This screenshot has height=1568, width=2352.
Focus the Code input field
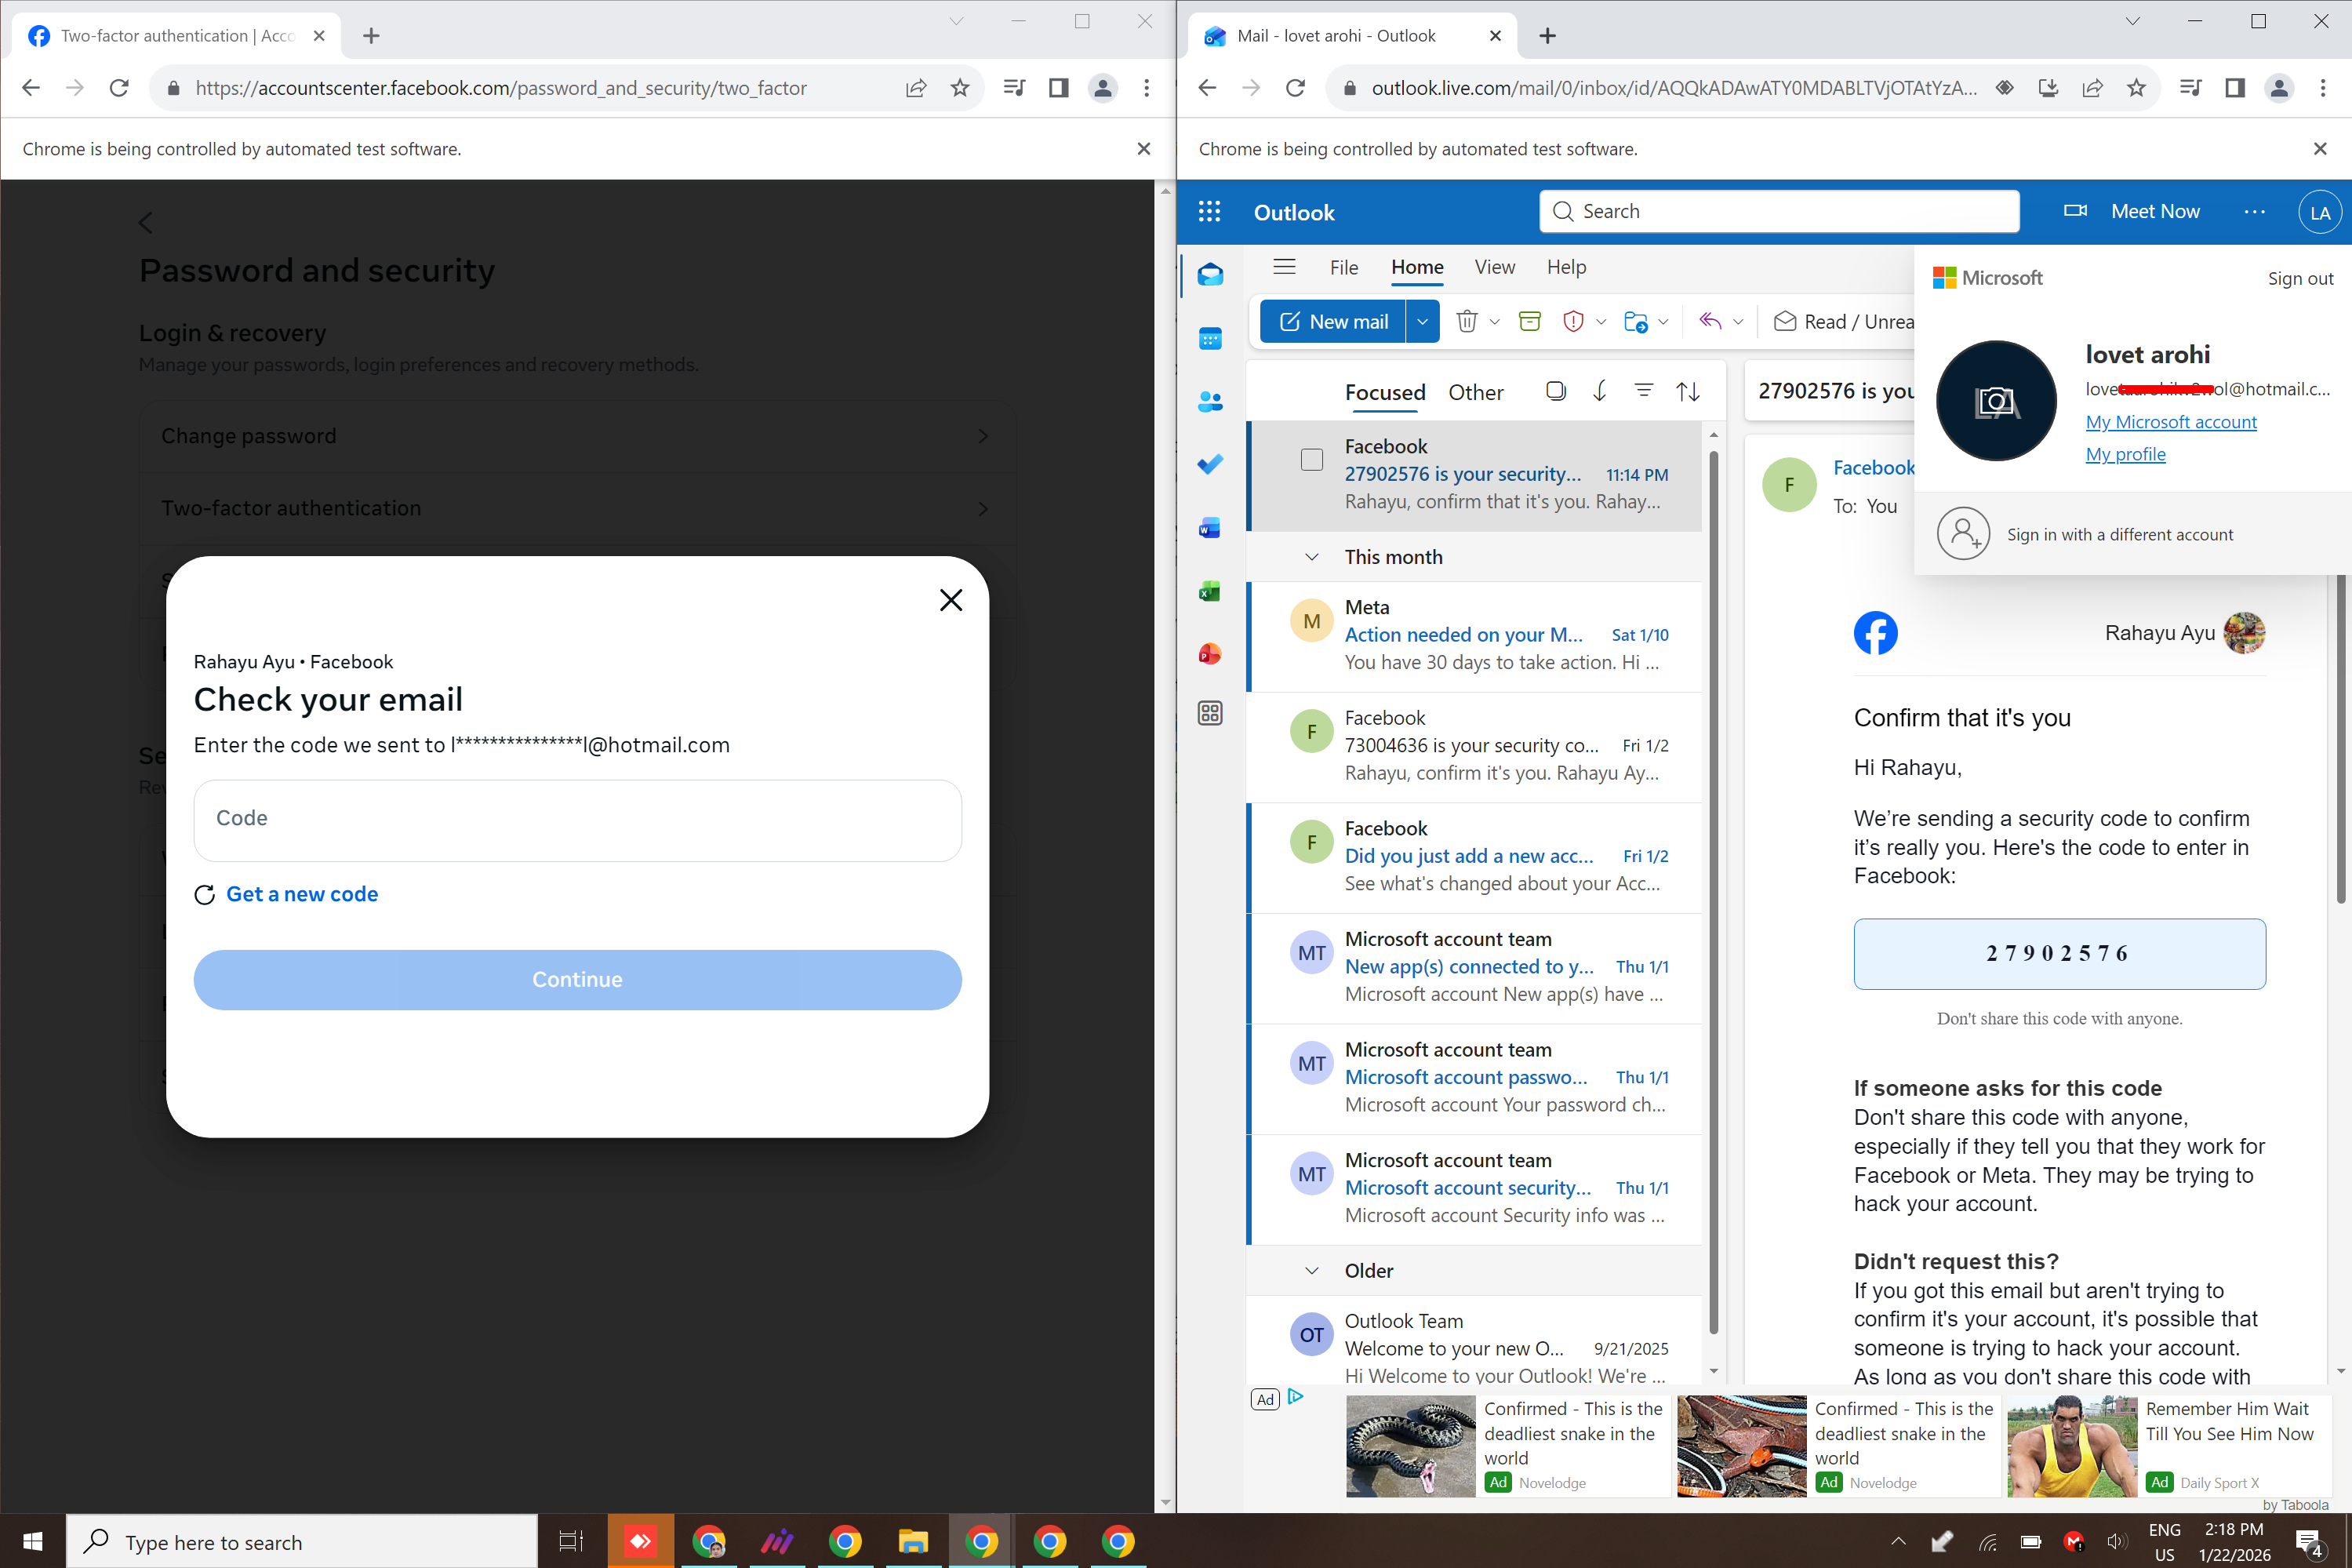pos(578,820)
